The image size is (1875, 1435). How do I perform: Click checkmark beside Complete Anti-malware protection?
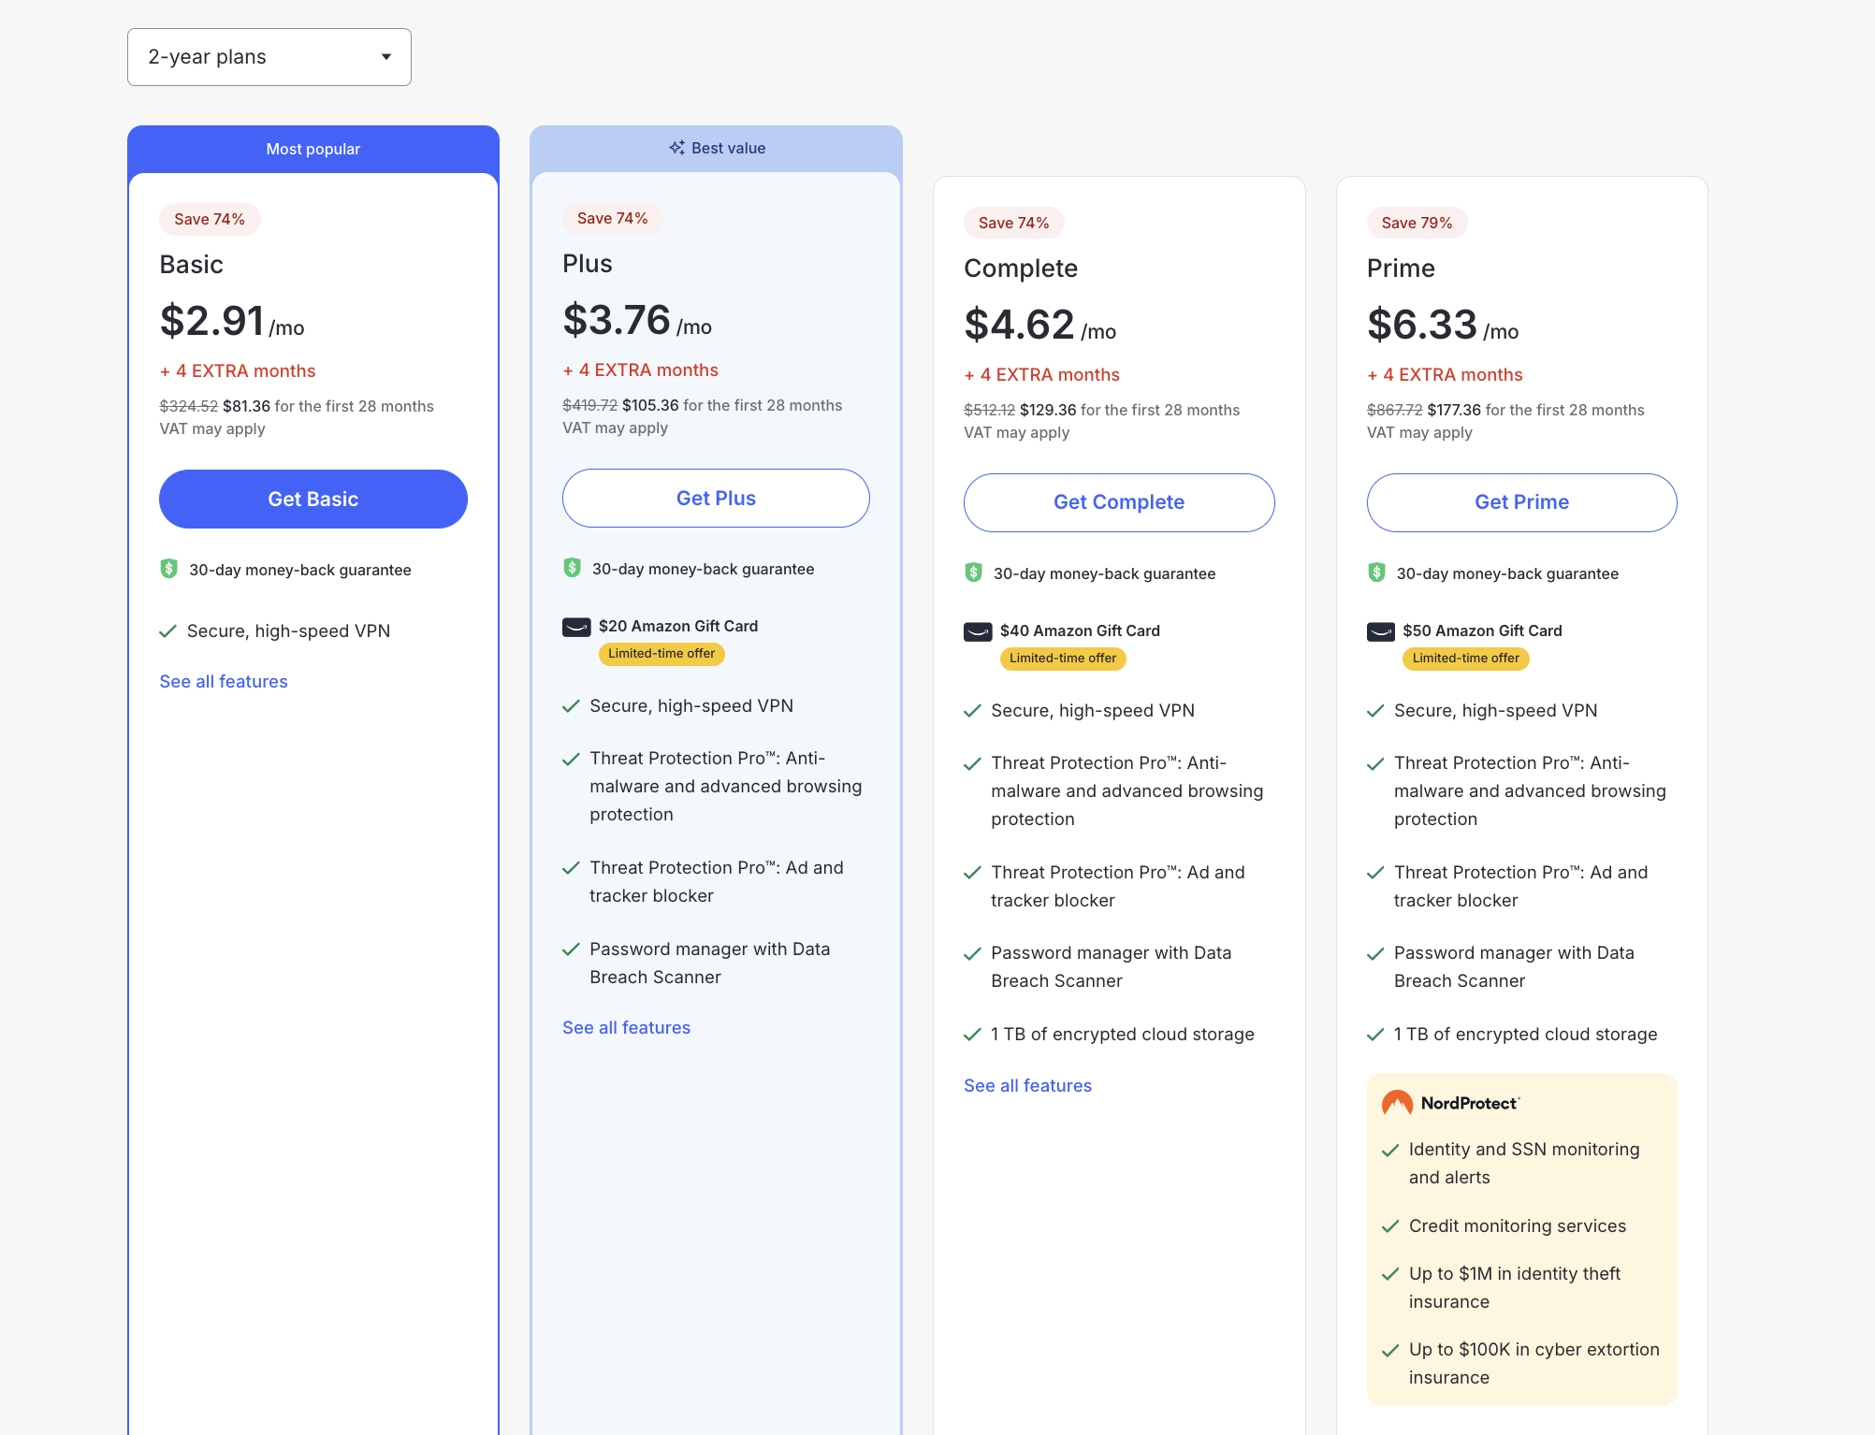(x=972, y=763)
